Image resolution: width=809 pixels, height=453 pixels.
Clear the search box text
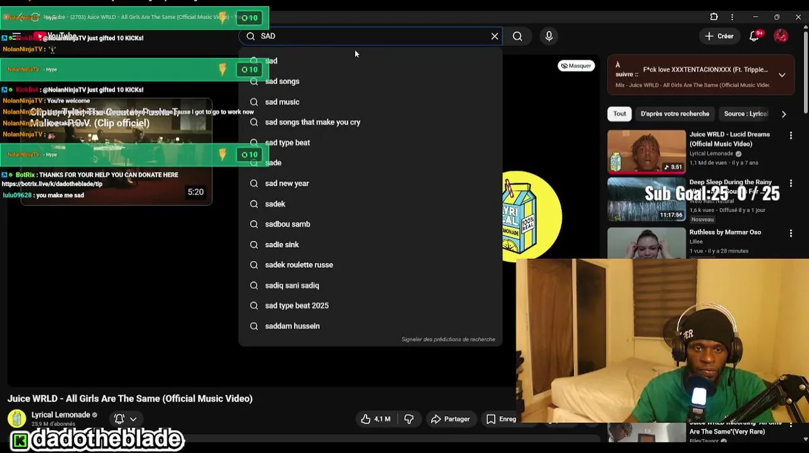coord(495,36)
